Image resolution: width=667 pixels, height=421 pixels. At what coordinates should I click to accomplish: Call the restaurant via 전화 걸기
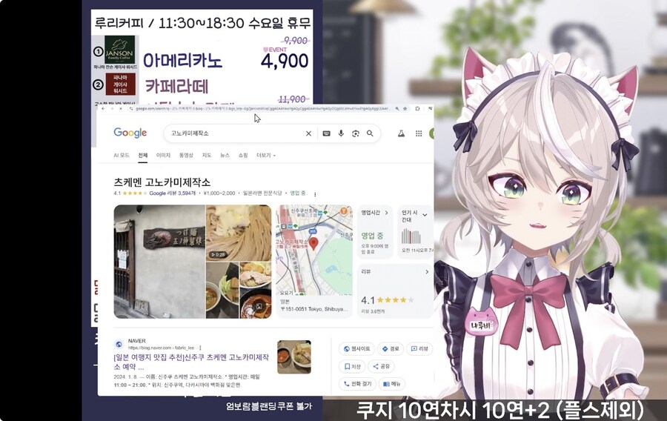tap(357, 384)
